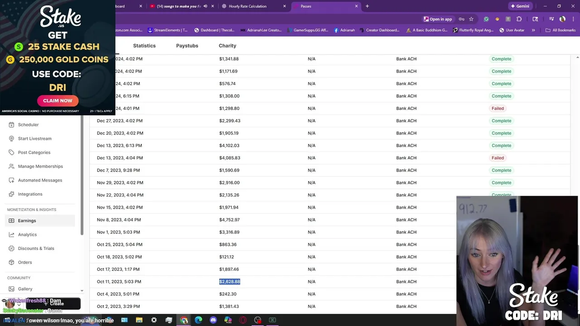This screenshot has width=580, height=326.
Task: Open the GamerSupps.GG bookmark
Action: pos(307,30)
